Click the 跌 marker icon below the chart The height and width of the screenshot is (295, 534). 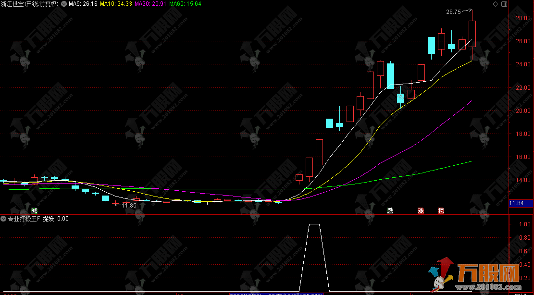(x=390, y=210)
